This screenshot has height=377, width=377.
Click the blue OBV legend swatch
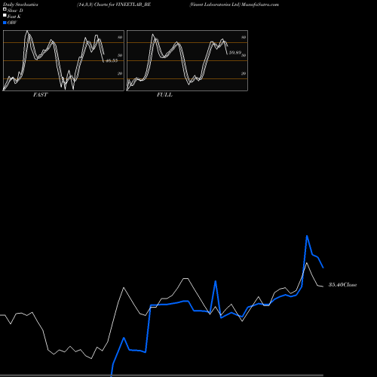coord(5,23)
